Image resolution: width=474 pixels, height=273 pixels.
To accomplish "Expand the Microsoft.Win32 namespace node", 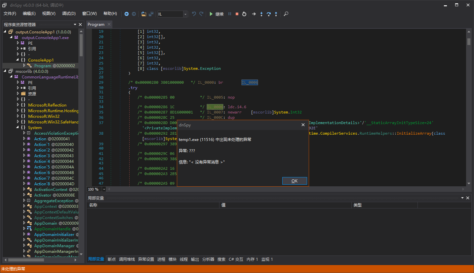I will [x=18, y=116].
